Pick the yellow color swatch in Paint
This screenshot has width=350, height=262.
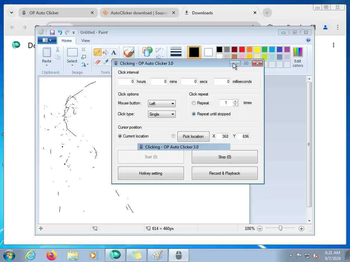(x=257, y=49)
